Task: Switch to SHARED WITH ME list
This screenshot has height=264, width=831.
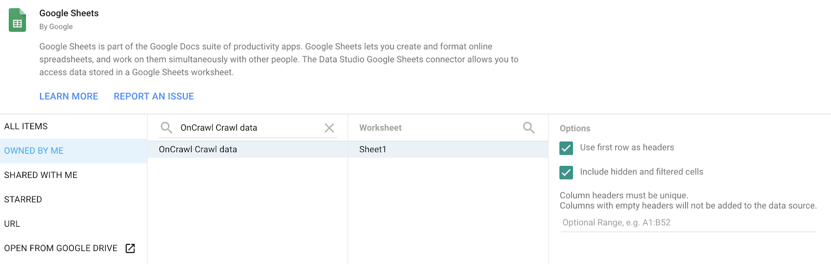Action: tap(41, 175)
